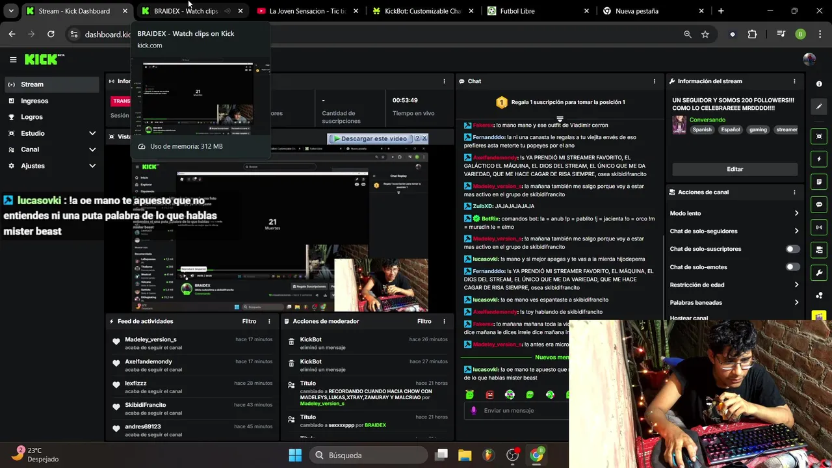832x468 pixels.
Task: Click the Conversando category link
Action: (707, 120)
